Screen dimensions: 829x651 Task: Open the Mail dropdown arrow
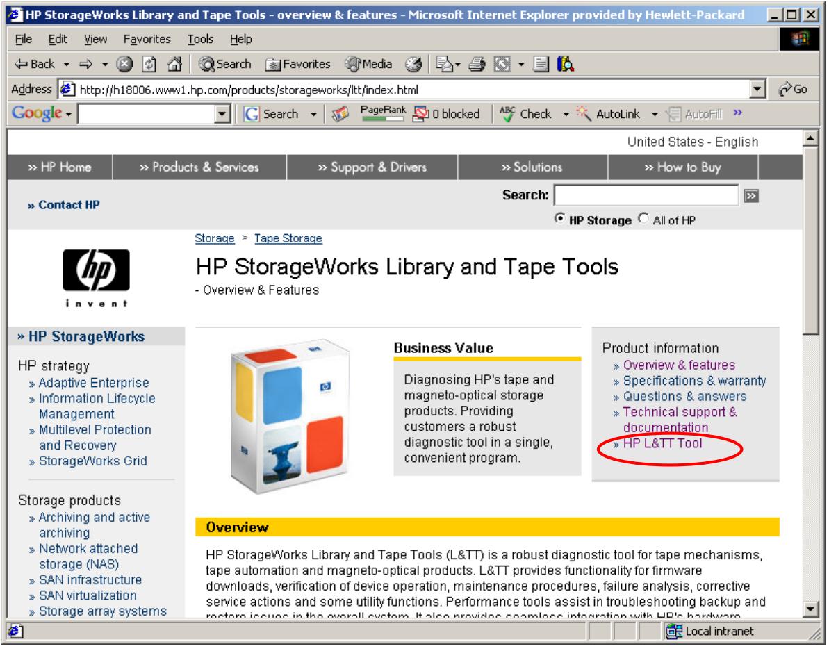[x=458, y=65]
